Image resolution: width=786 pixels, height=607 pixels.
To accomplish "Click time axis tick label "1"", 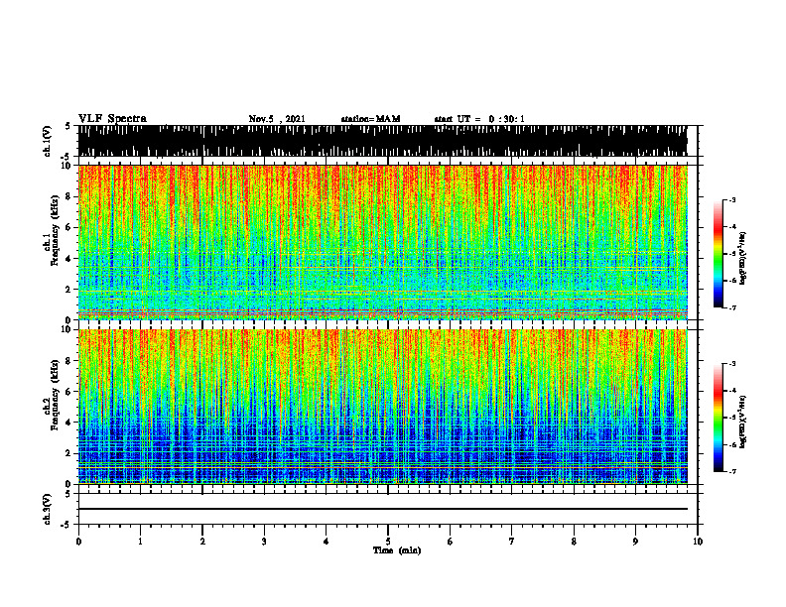I will pos(140,542).
